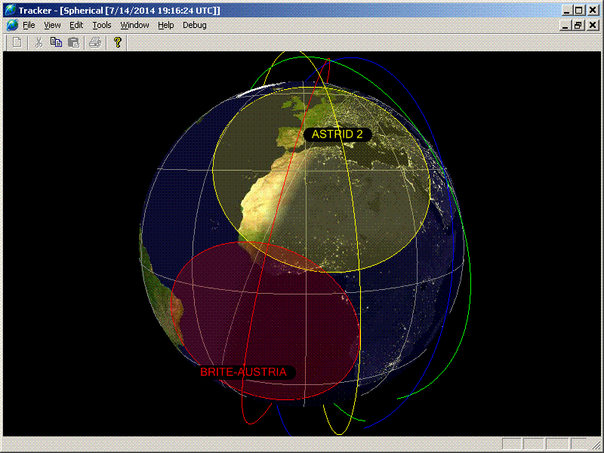The image size is (604, 453).
Task: Click the Paste clipboard toolbar icon
Action: click(x=73, y=42)
